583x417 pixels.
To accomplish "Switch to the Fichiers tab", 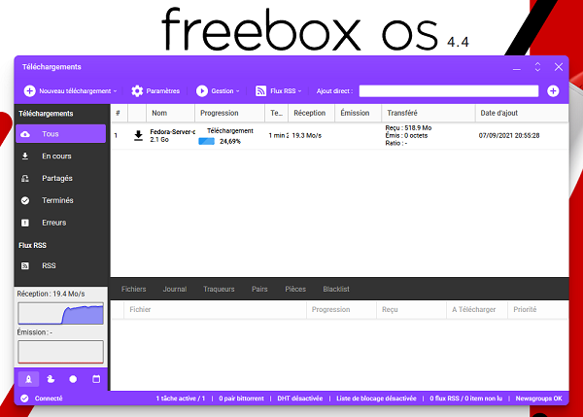I will point(133,289).
